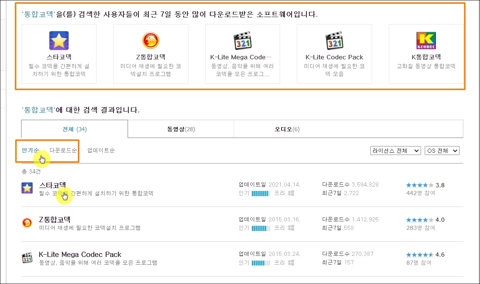Click the 87명 참여 text
The width and height of the screenshot is (480, 284).
pyautogui.click(x=419, y=262)
